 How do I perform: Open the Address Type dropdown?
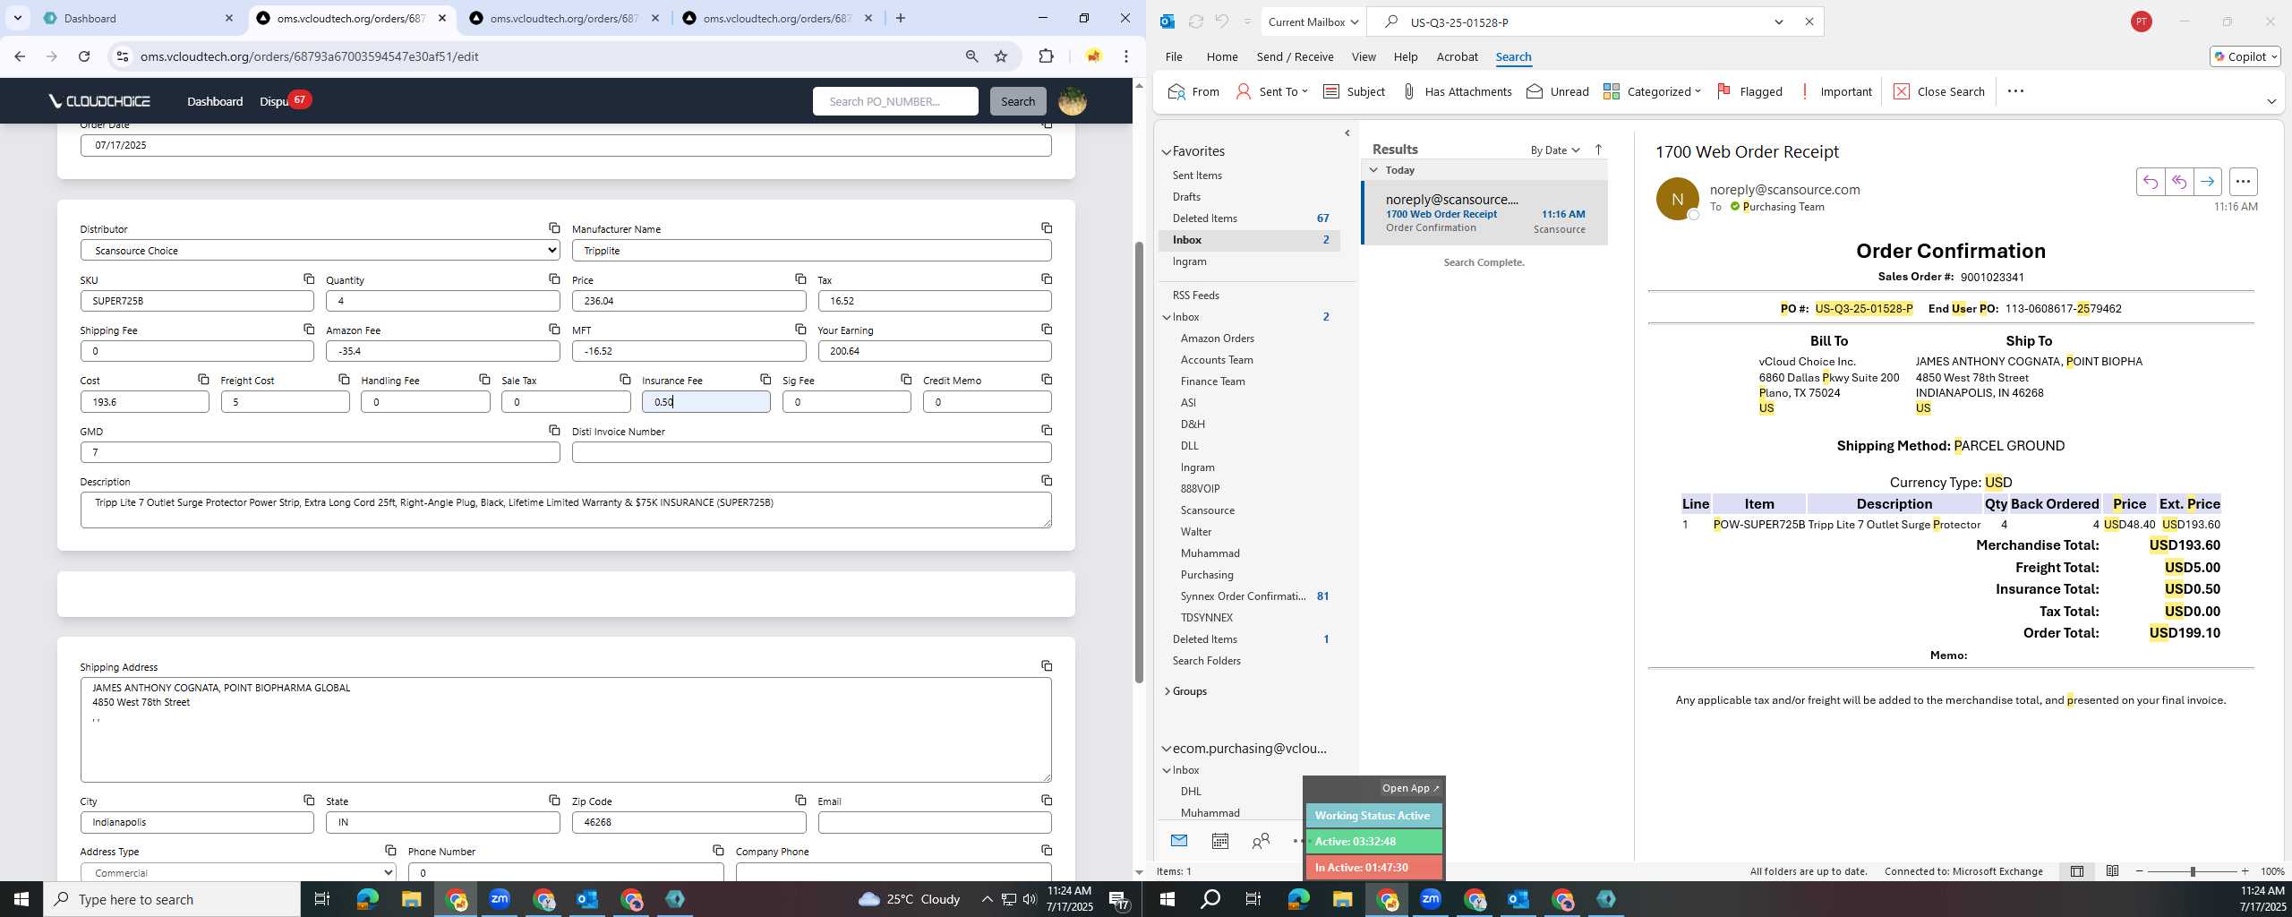pos(238,872)
